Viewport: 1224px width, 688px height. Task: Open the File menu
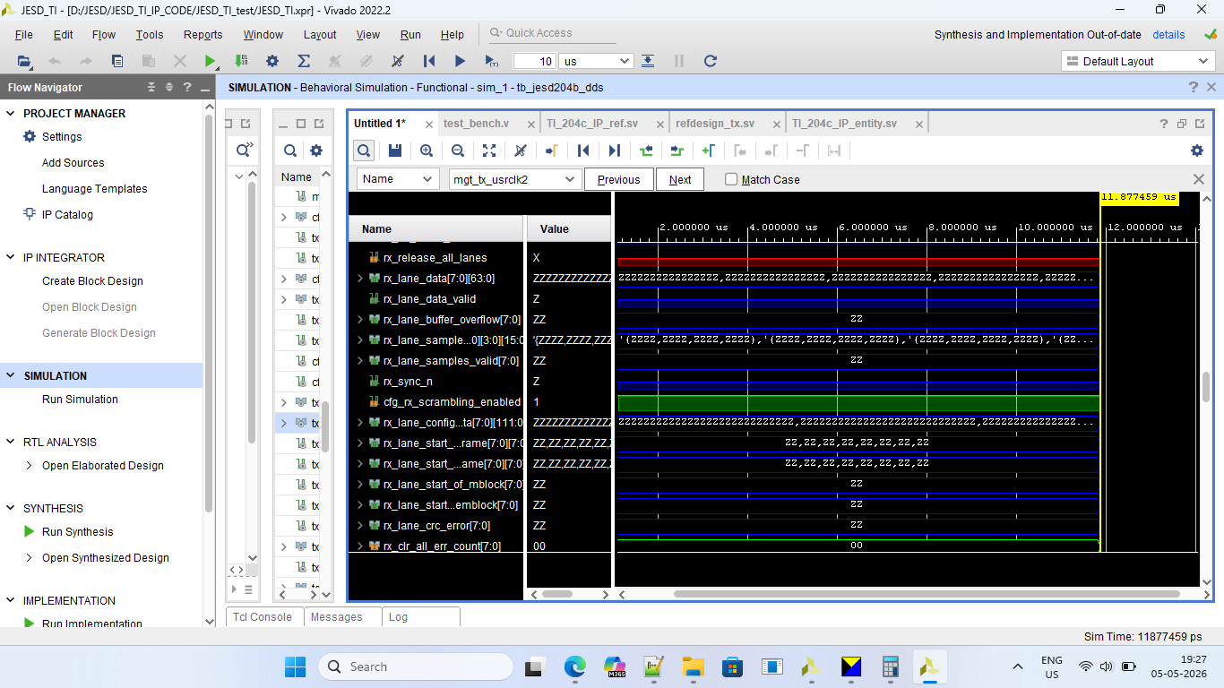(x=24, y=35)
